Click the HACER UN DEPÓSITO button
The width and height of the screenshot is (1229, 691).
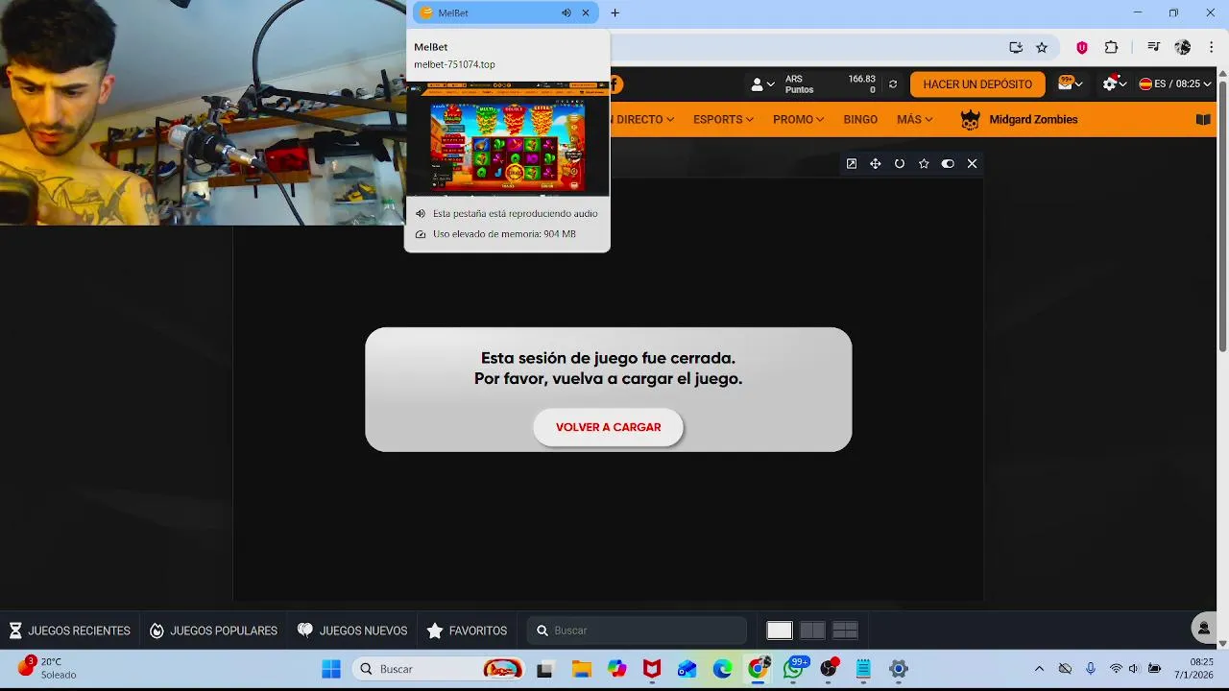click(977, 84)
